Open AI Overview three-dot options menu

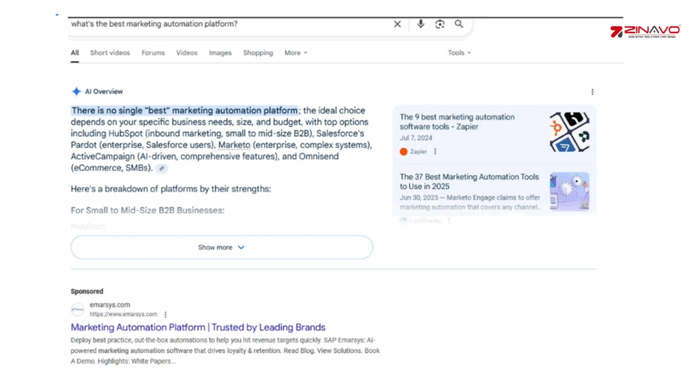tap(592, 92)
